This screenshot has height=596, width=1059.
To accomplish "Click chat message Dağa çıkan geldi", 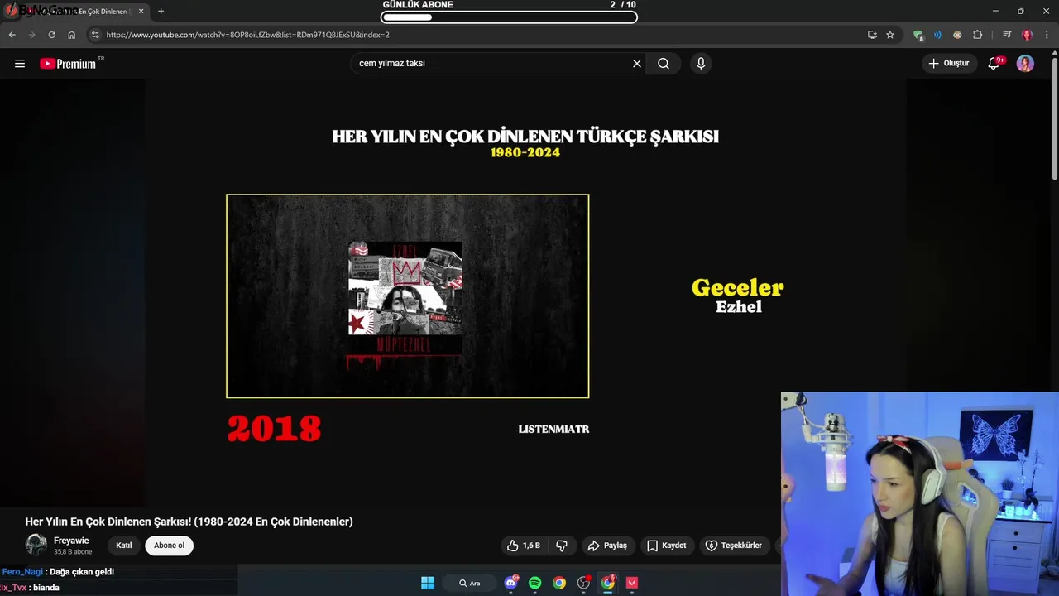I will 81,572.
